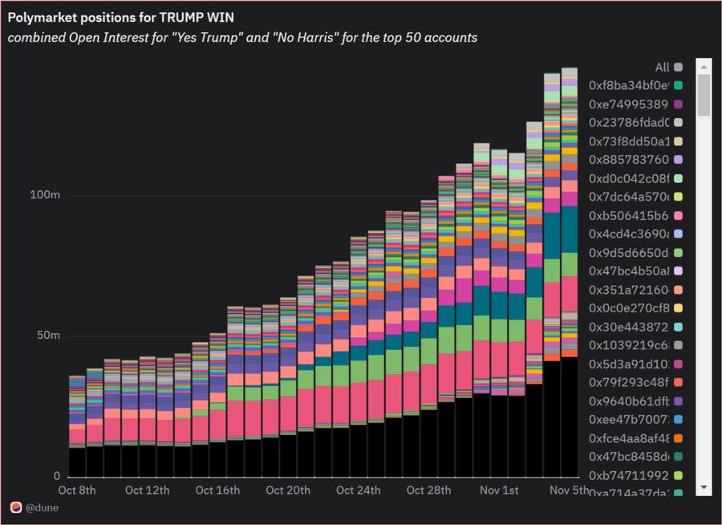Click the italic subtitle about combined Open Interest
The image size is (722, 525).
click(242, 38)
